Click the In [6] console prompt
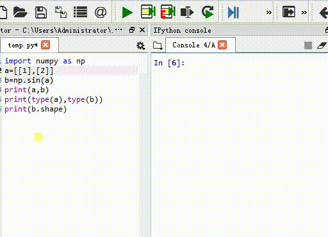The height and width of the screenshot is (237, 328). (x=169, y=63)
